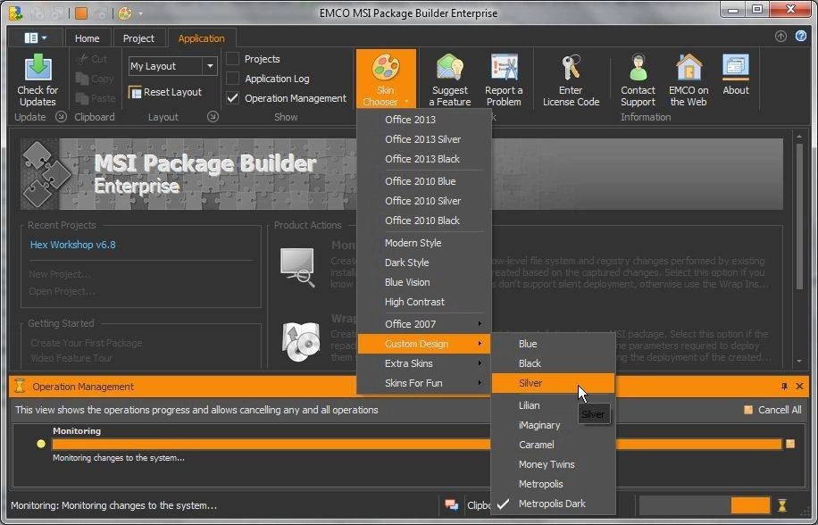The height and width of the screenshot is (525, 818).
Task: Open the Custom Design submenu
Action: (x=423, y=344)
